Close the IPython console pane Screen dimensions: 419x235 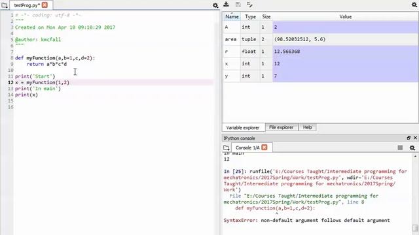point(415,138)
